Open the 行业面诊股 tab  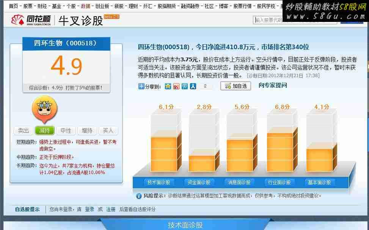click(279, 182)
